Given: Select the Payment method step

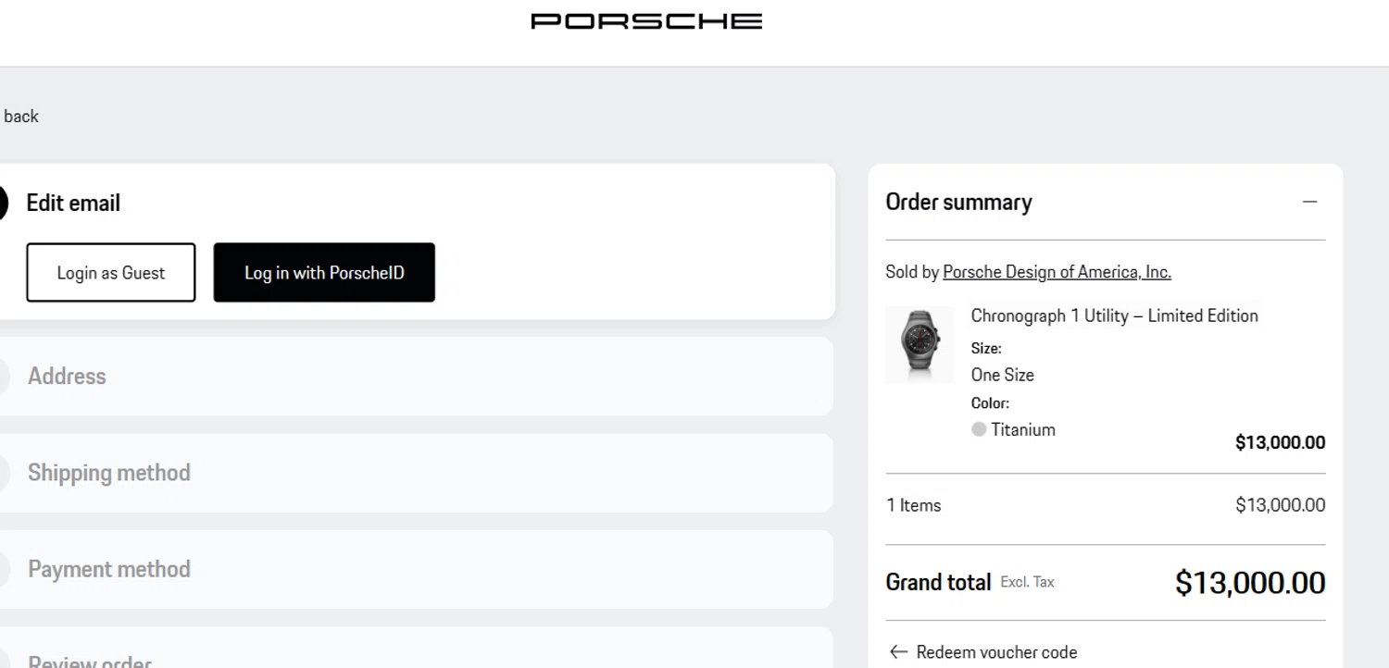Looking at the screenshot, I should (415, 569).
